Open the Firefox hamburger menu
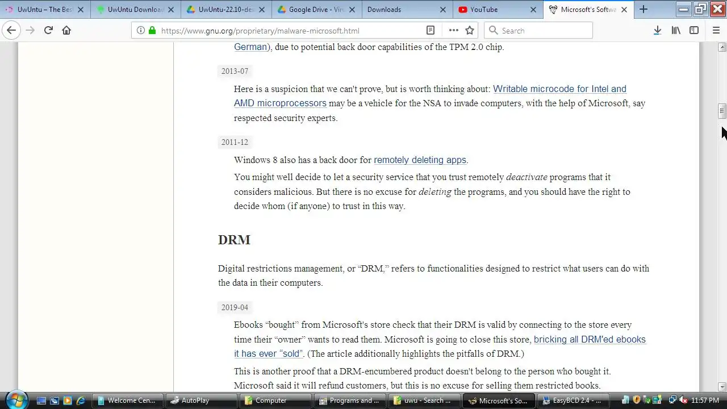 point(716,31)
